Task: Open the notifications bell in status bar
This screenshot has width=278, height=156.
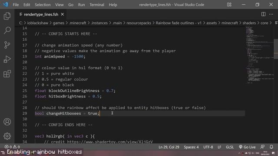Action: pyautogui.click(x=271, y=147)
